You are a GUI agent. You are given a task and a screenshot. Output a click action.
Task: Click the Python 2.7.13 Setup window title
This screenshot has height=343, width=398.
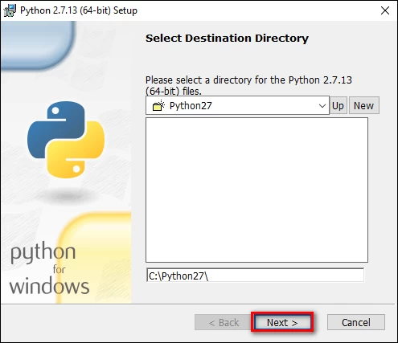tap(79, 10)
